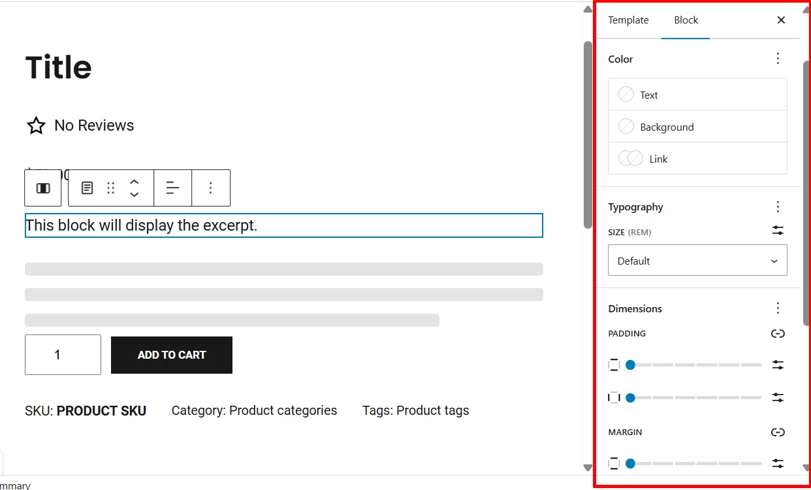Click the quantity input field
The width and height of the screenshot is (811, 490).
pos(63,355)
